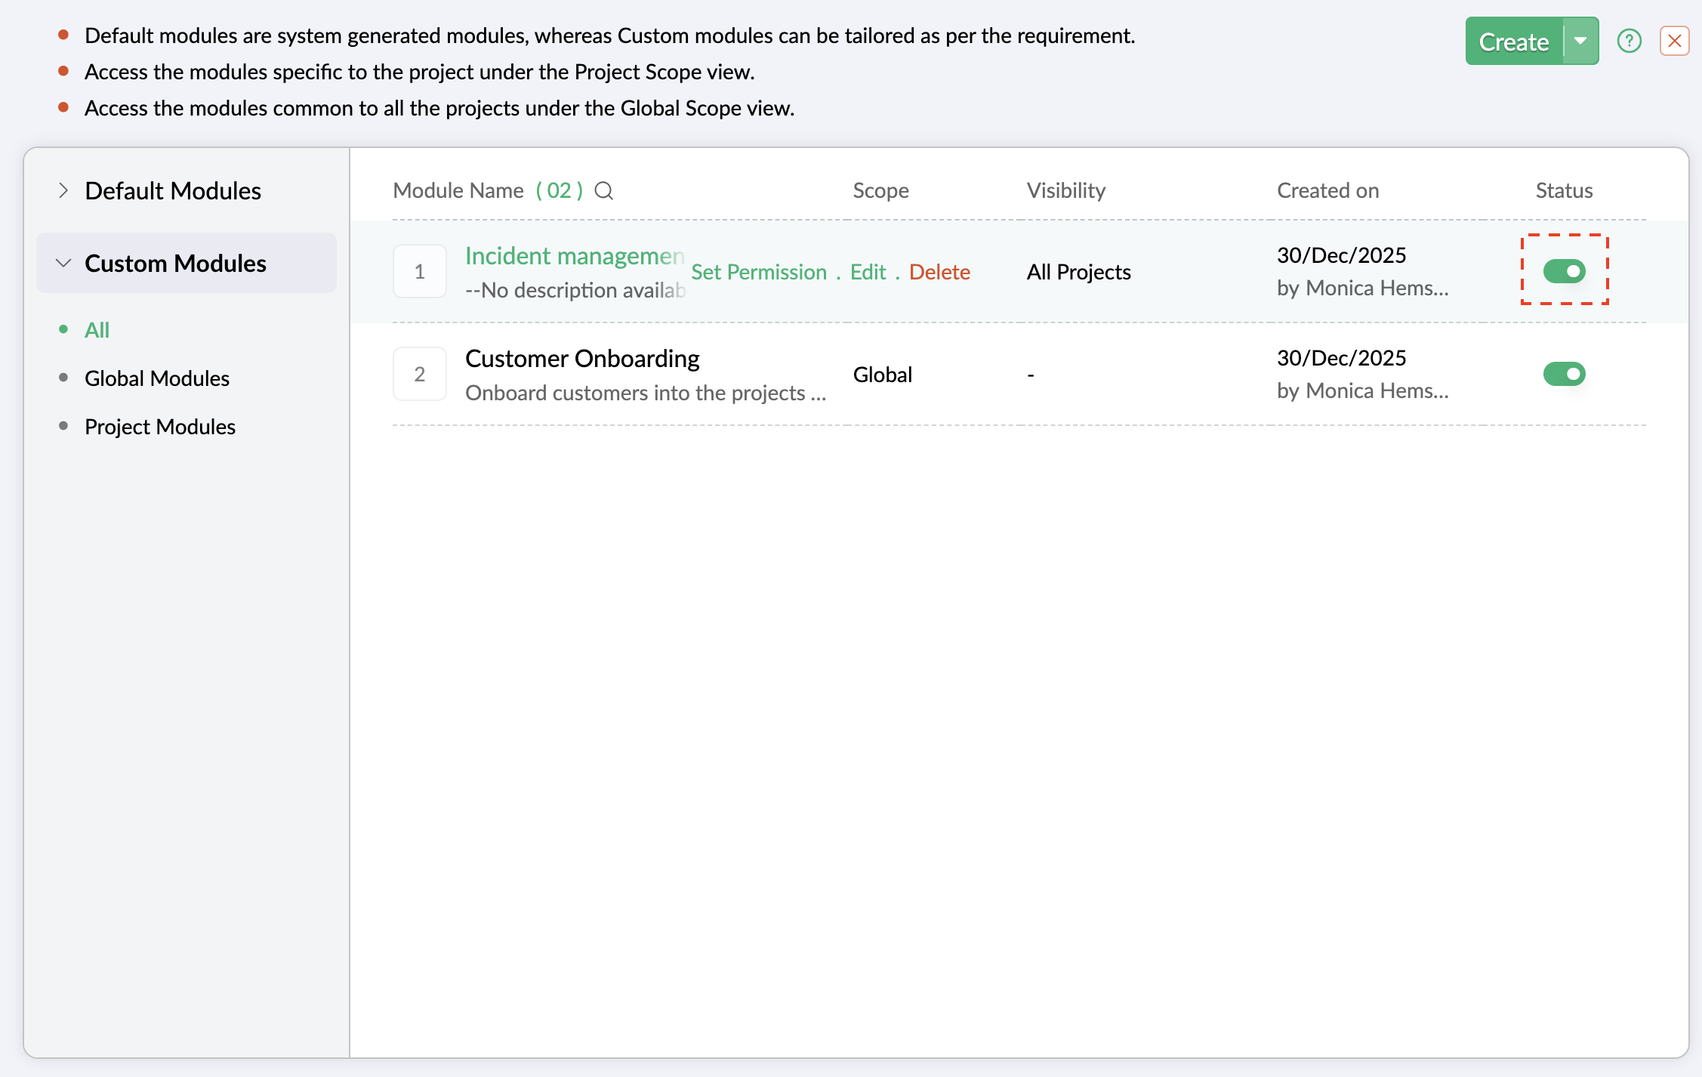Click Edit link for Incident management
Screen dimensions: 1702x1077
(868, 272)
